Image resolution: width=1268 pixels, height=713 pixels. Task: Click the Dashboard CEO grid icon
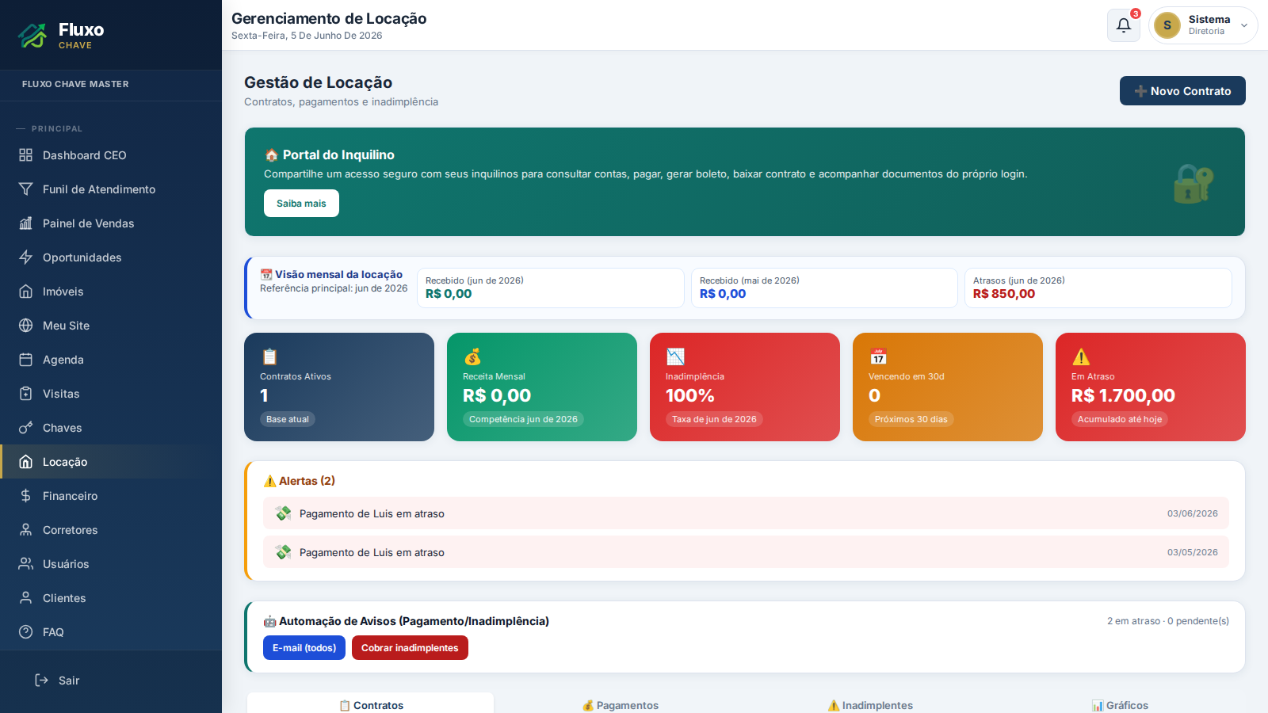click(26, 155)
